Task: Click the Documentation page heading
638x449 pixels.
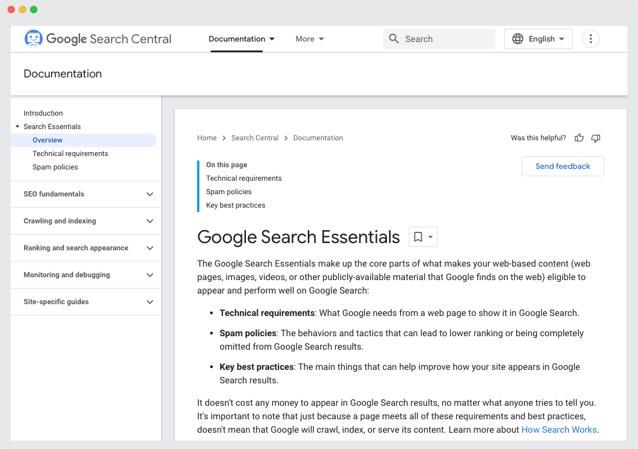Action: click(x=63, y=74)
